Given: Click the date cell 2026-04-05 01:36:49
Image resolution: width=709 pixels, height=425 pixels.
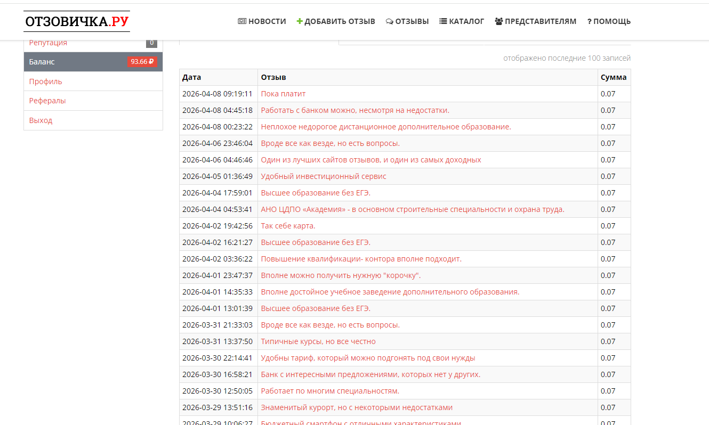Looking at the screenshot, I should [217, 176].
